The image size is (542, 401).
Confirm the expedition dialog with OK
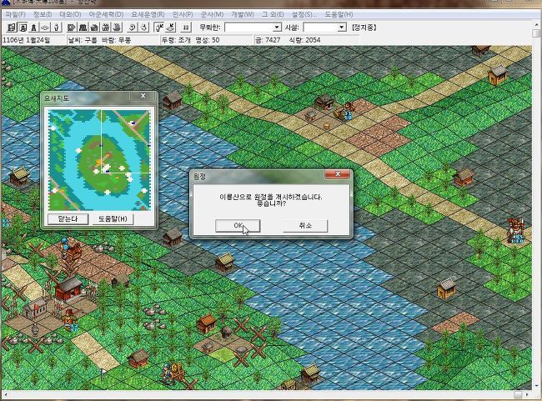[238, 226]
